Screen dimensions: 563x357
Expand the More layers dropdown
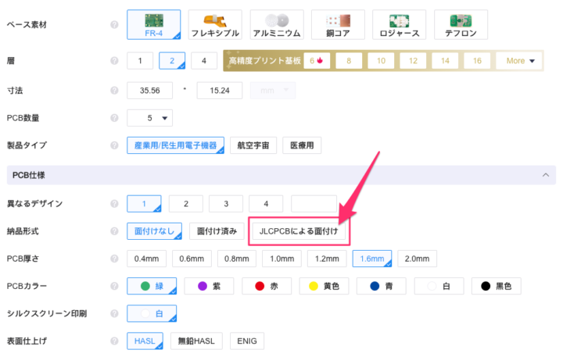(522, 61)
